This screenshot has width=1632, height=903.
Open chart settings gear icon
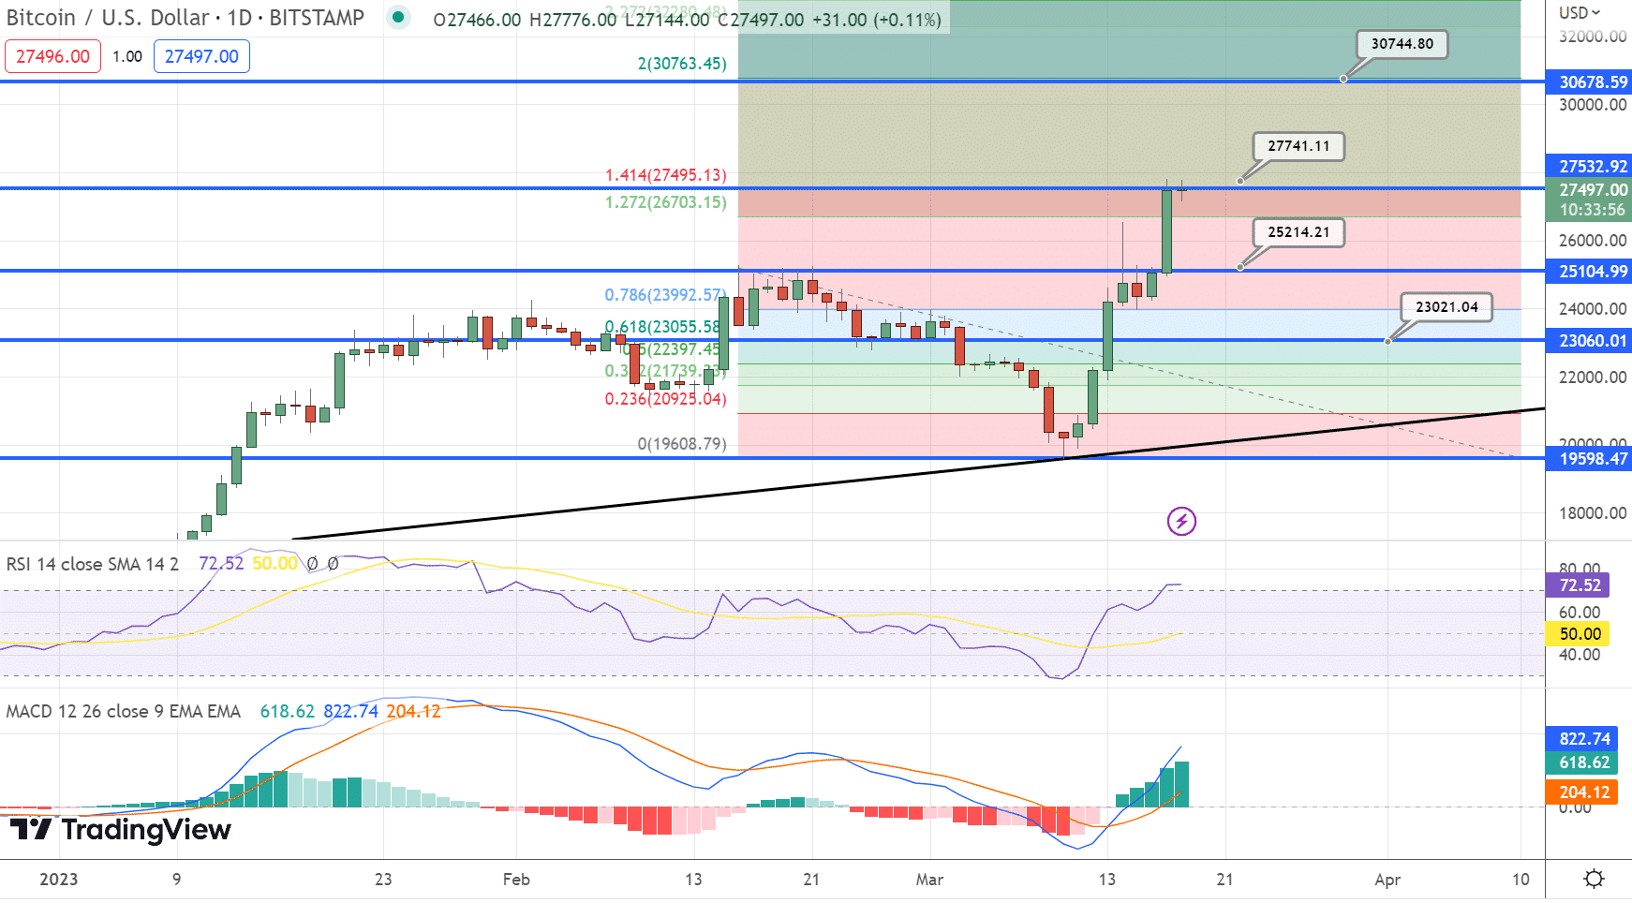coord(1593,879)
